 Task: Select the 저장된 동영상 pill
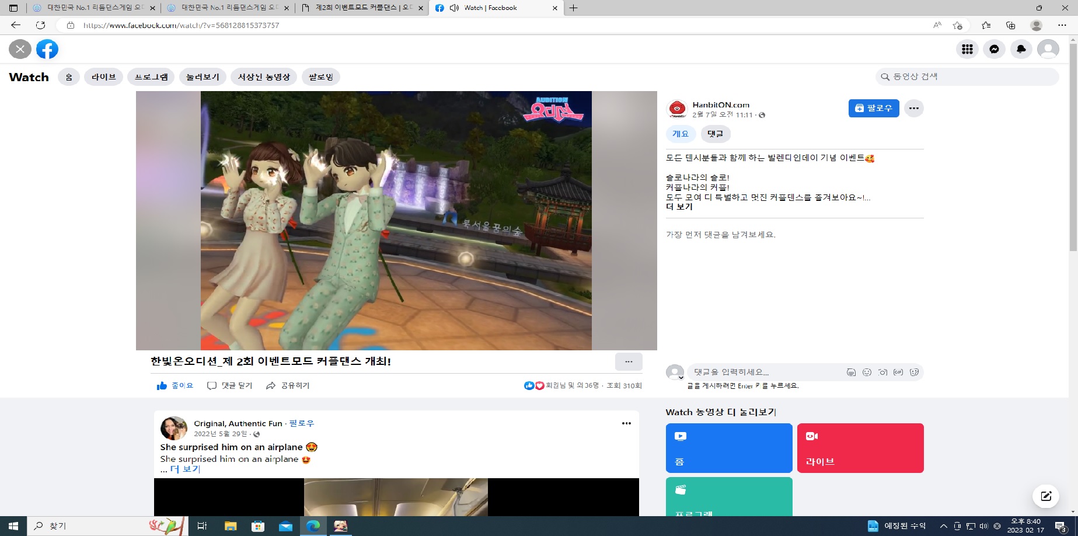(264, 76)
